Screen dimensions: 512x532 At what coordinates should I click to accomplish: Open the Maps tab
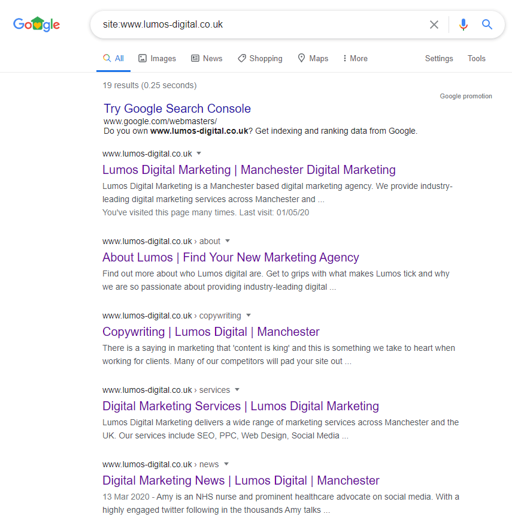(x=313, y=58)
